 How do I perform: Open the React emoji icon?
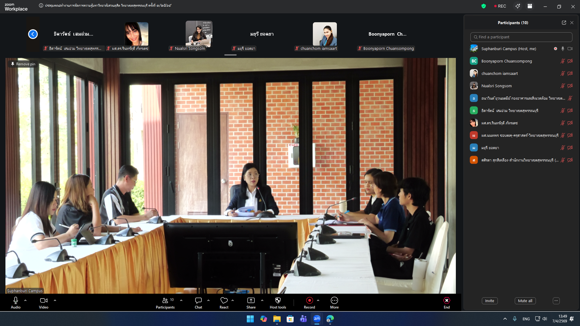[224, 301]
